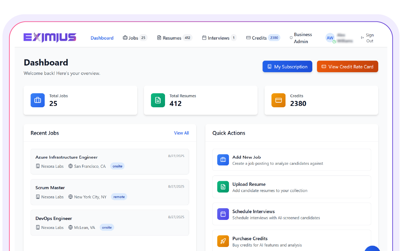Click the blue briefcase Total Jobs icon
This screenshot has height=251, width=402.
(37, 100)
